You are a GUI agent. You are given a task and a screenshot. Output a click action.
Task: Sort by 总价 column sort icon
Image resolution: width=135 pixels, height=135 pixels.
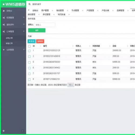tap(127, 46)
